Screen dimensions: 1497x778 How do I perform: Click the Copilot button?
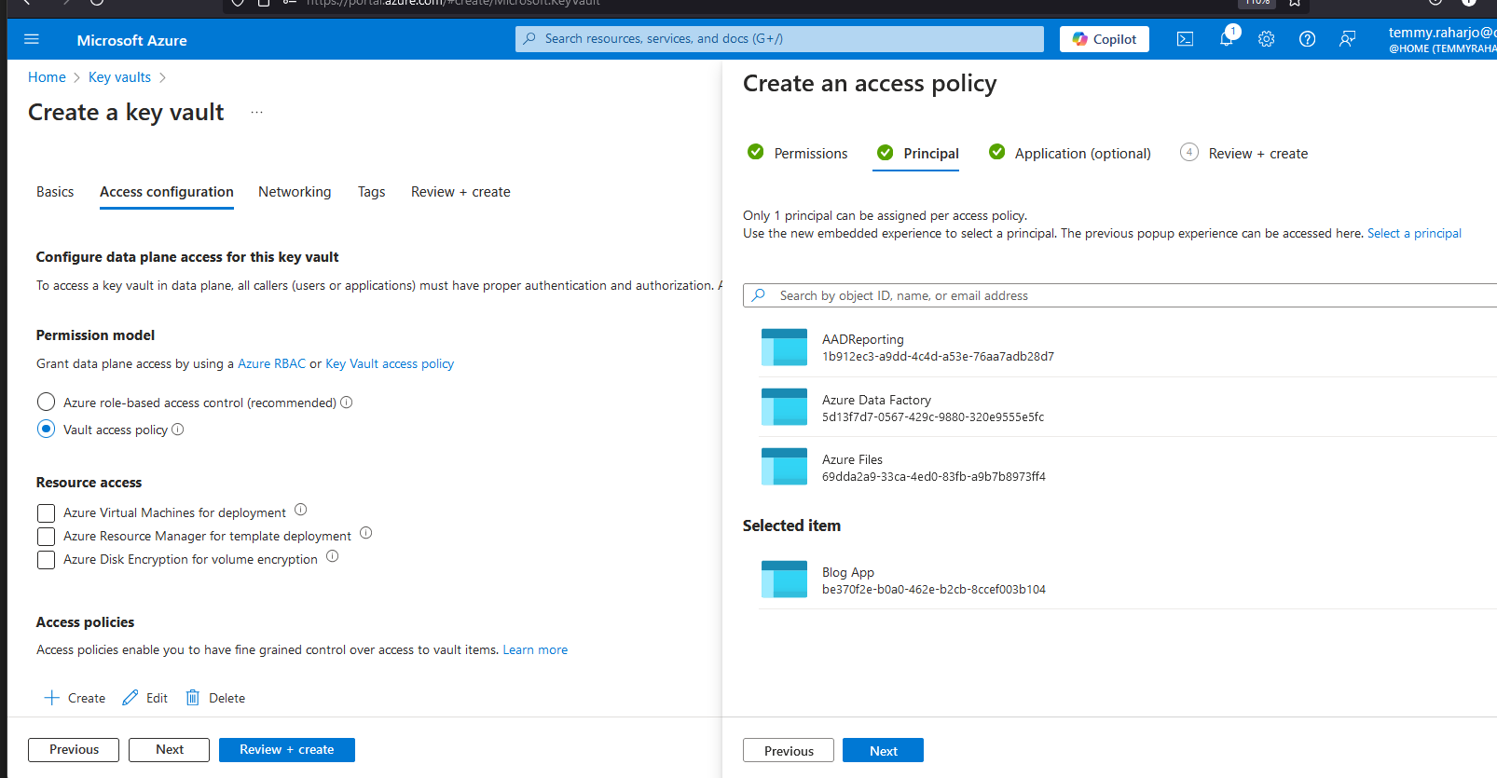tap(1105, 39)
